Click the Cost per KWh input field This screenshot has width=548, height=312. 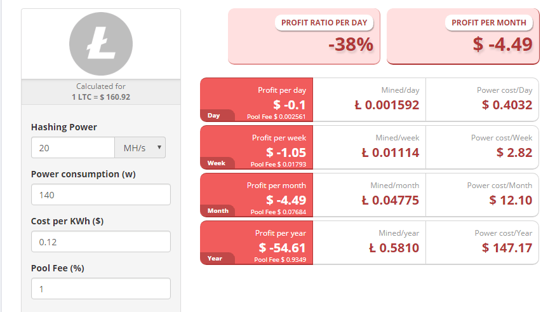101,241
